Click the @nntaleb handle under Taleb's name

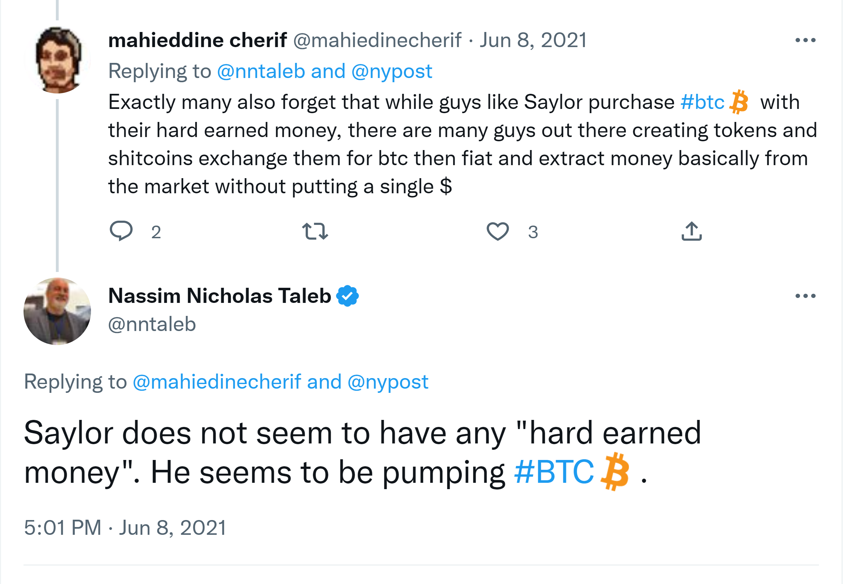152,325
